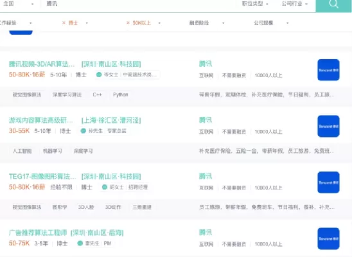Open job title 广告推荐算法工程师
Image resolution: width=352 pixels, height=257 pixels.
(x=38, y=233)
